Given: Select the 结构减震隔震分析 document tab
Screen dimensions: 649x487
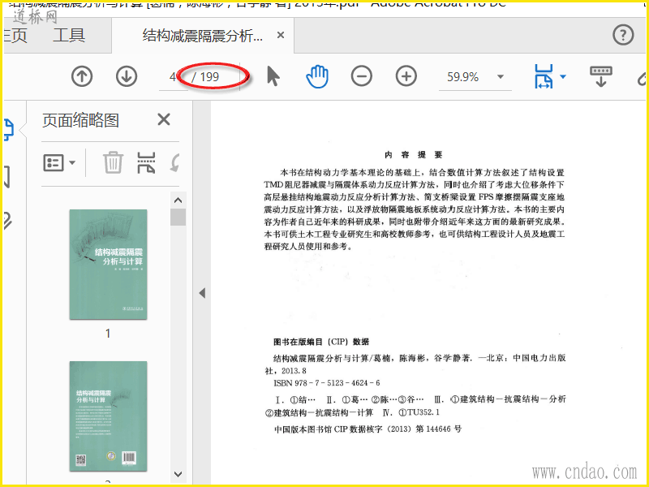Looking at the screenshot, I should coord(203,36).
